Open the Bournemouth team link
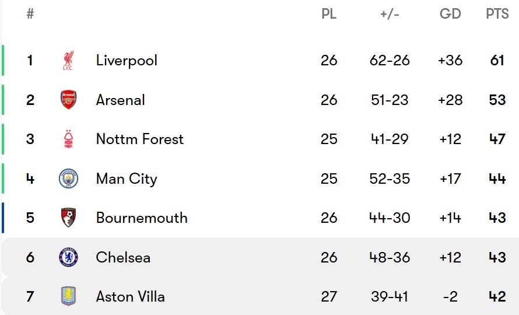This screenshot has height=315, width=519. (x=142, y=218)
